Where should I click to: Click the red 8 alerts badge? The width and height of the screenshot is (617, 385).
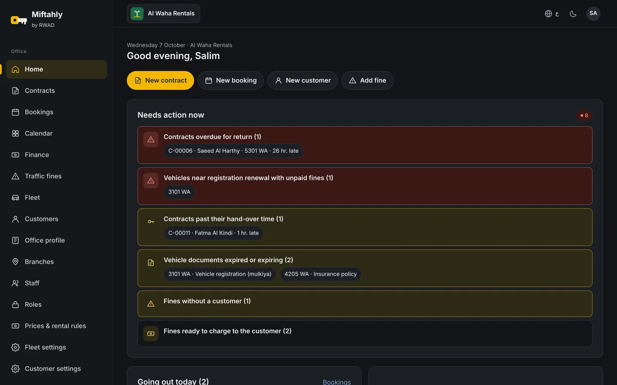(584, 115)
